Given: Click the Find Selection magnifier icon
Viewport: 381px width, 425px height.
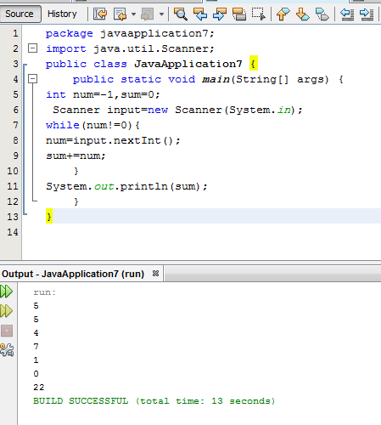Looking at the screenshot, I should (x=181, y=14).
